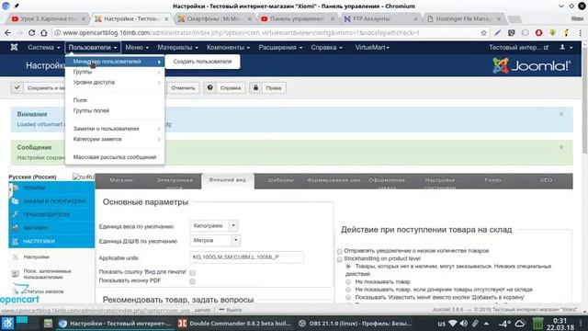Click the green download extension icon
Viewport: 588px width, 331px height.
[x=552, y=33]
